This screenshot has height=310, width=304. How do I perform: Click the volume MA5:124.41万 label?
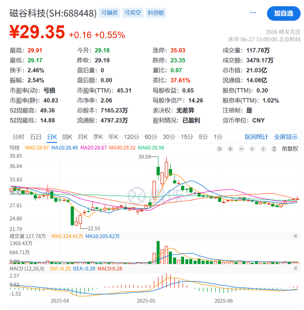67,236
